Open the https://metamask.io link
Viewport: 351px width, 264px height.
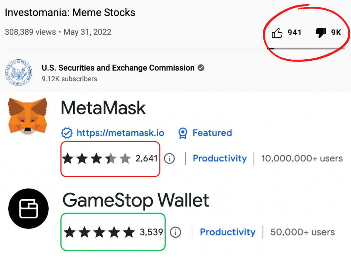point(121,133)
